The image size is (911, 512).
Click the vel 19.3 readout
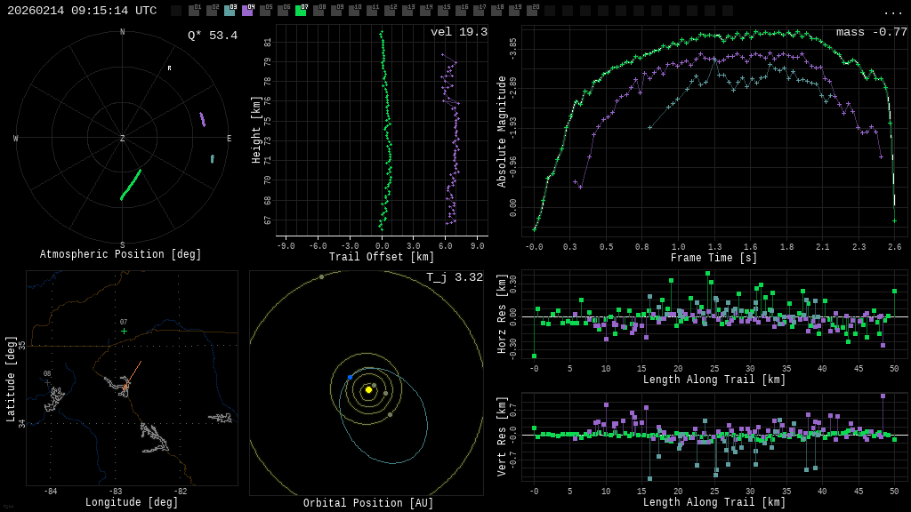click(x=458, y=32)
